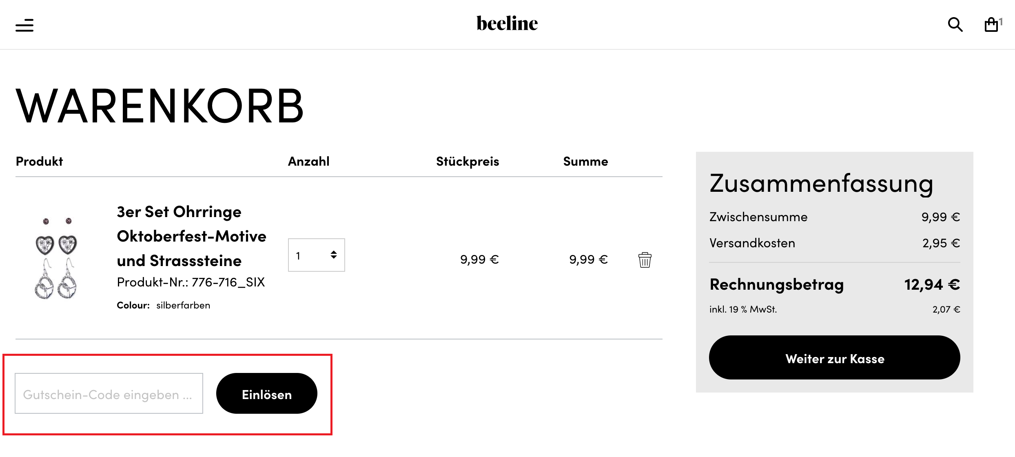Open the Anzahl quantity selector
Viewport: 1015px width, 457px height.
tap(316, 255)
